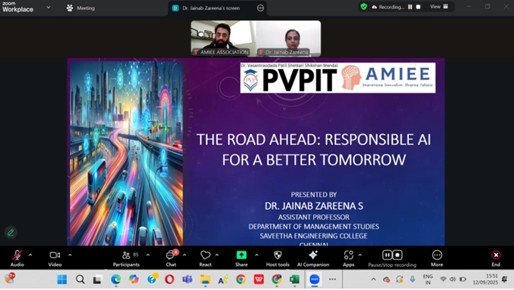Unmute the microphone with the Audio button
514x290 pixels.
point(17,255)
